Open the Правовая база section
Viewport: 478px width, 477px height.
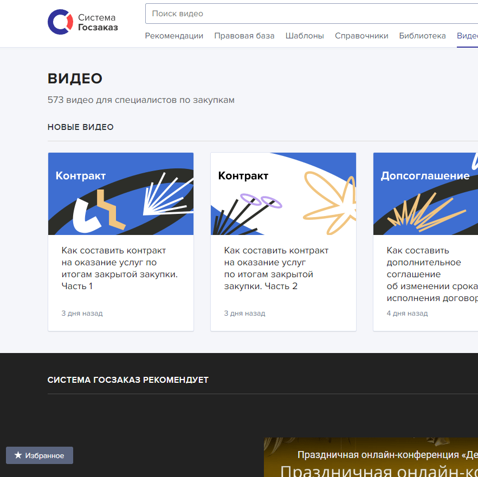tap(244, 36)
